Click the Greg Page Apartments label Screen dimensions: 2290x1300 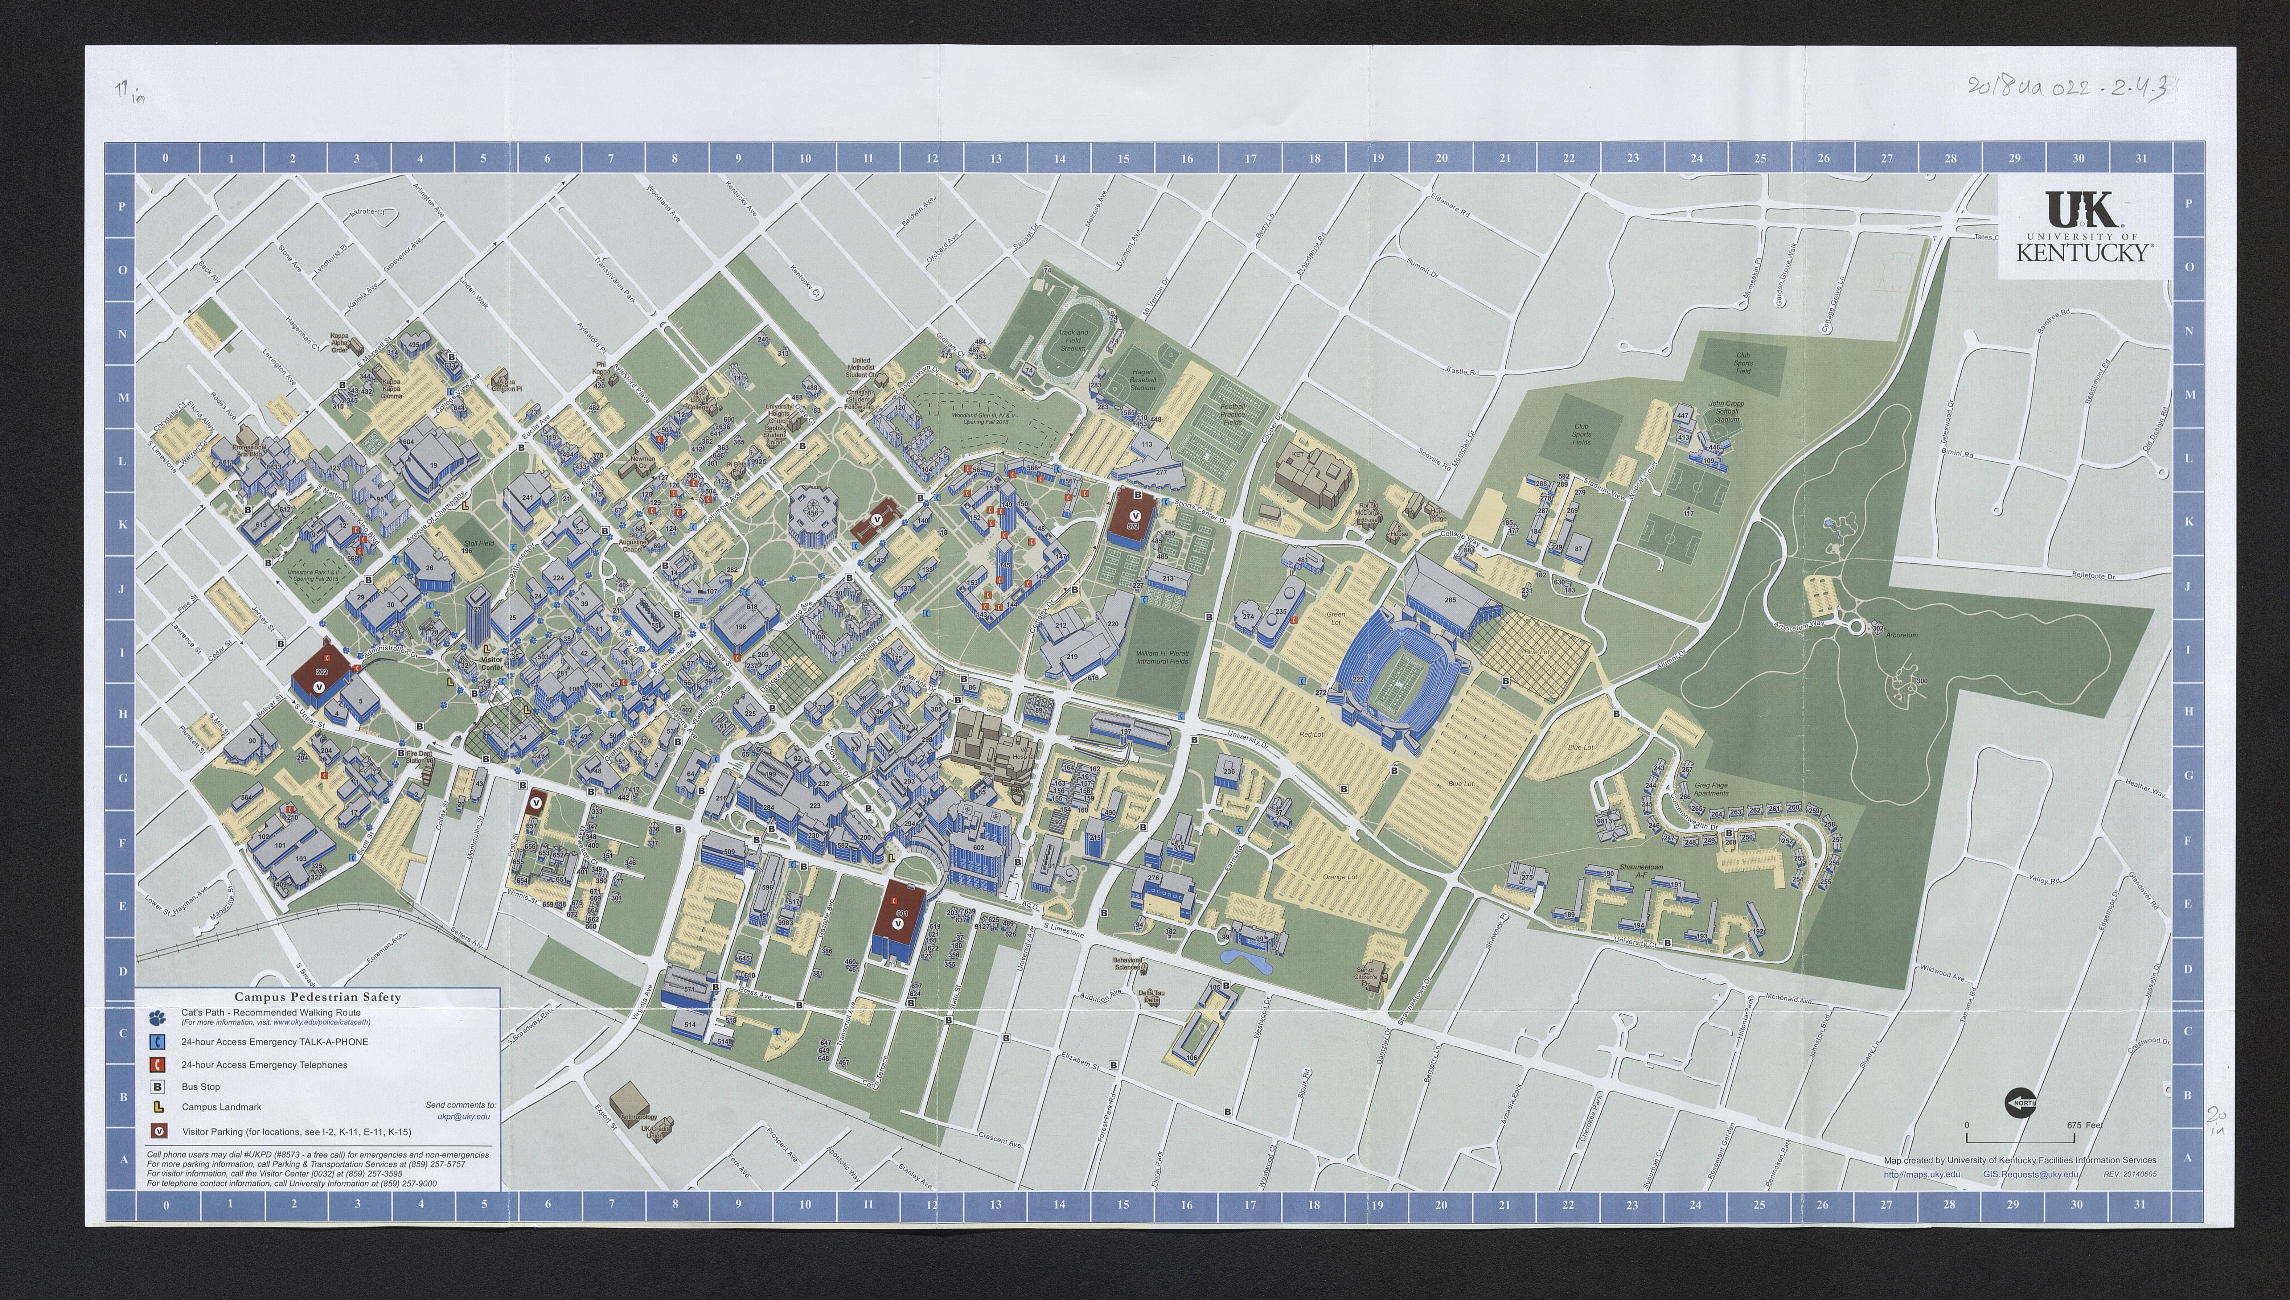[x=1711, y=789]
